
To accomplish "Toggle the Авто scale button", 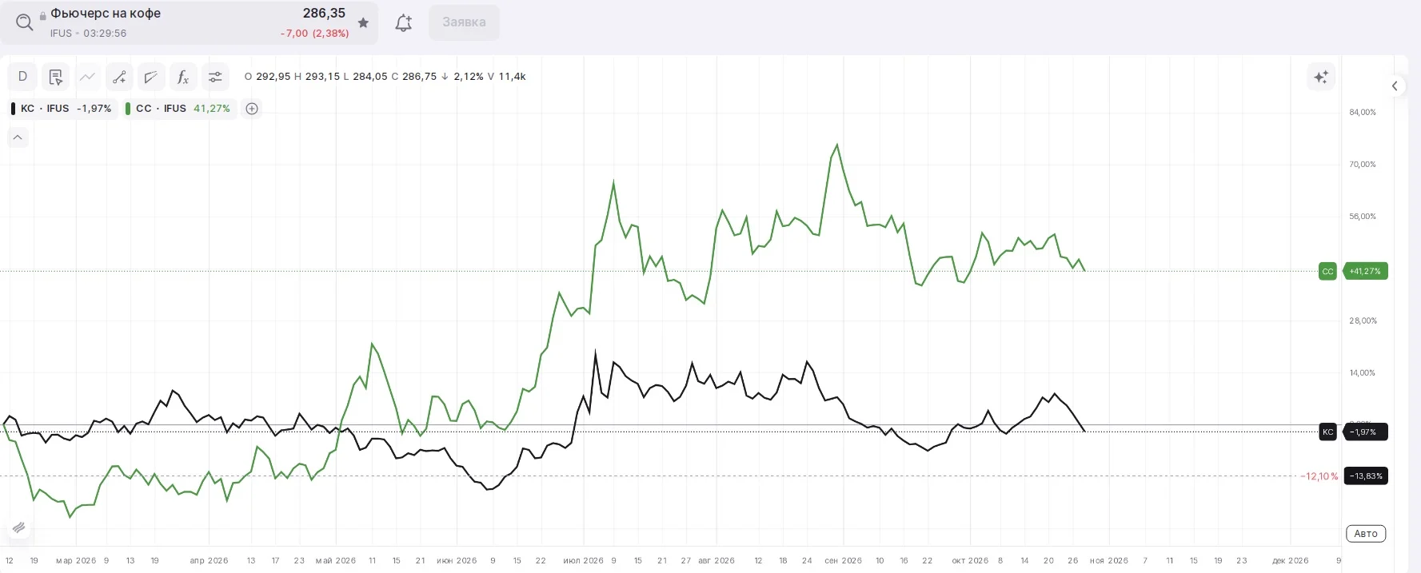I will coord(1366,534).
